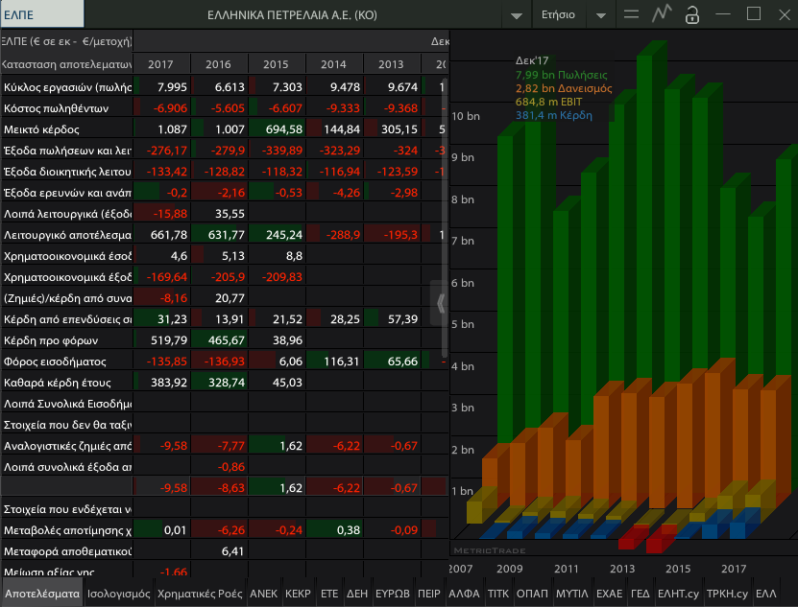Click the padlock lock icon
This screenshot has height=607, width=798.
[x=692, y=14]
